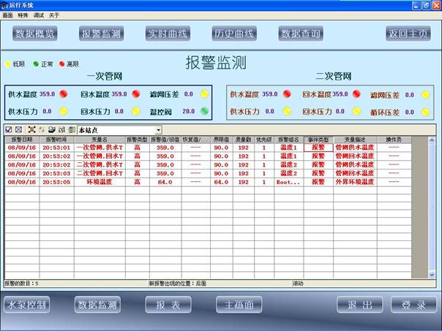Viewport: 442px width, 331px height.
Task: Open the 画面 menu
Action: click(7, 15)
